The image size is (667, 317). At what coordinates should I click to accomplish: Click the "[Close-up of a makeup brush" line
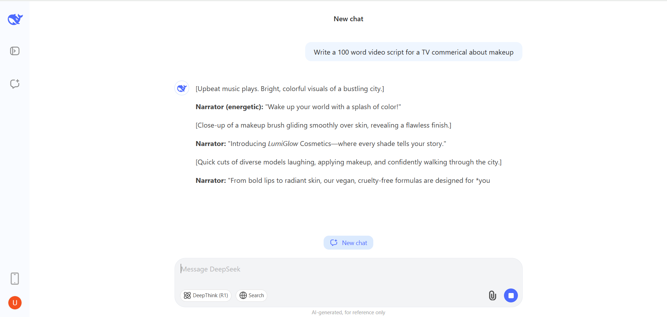click(x=324, y=125)
